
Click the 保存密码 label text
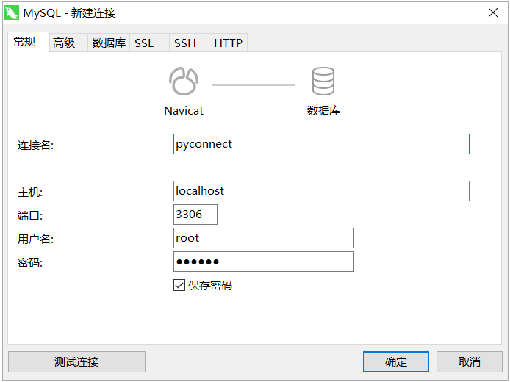(210, 286)
